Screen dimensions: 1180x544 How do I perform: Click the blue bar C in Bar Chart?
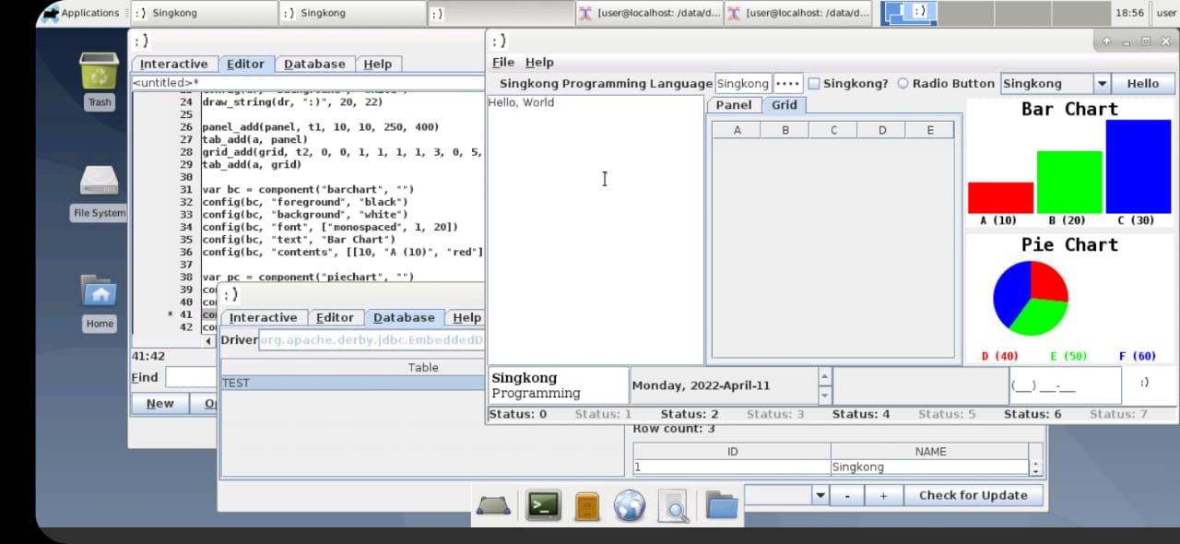pyautogui.click(x=1139, y=167)
